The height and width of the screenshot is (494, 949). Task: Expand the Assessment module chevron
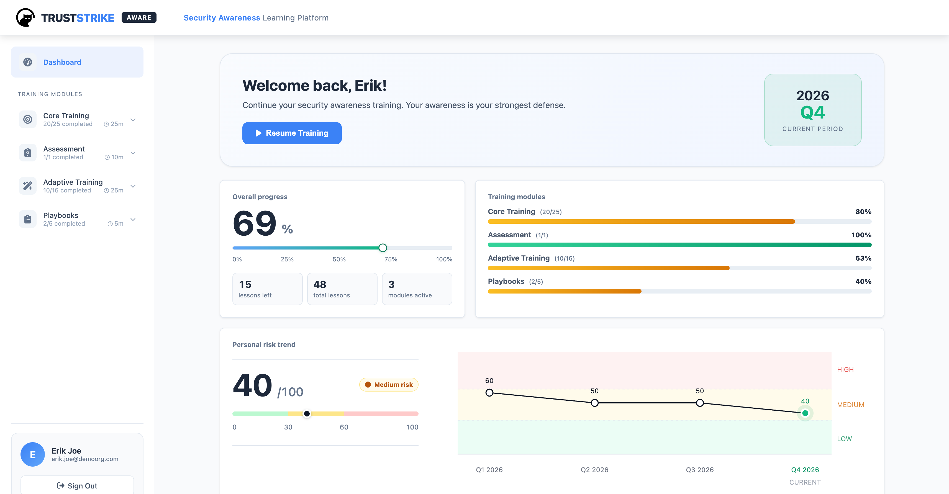coord(133,153)
